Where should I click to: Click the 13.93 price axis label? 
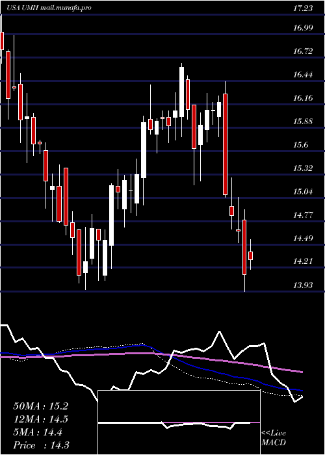coord(303,285)
